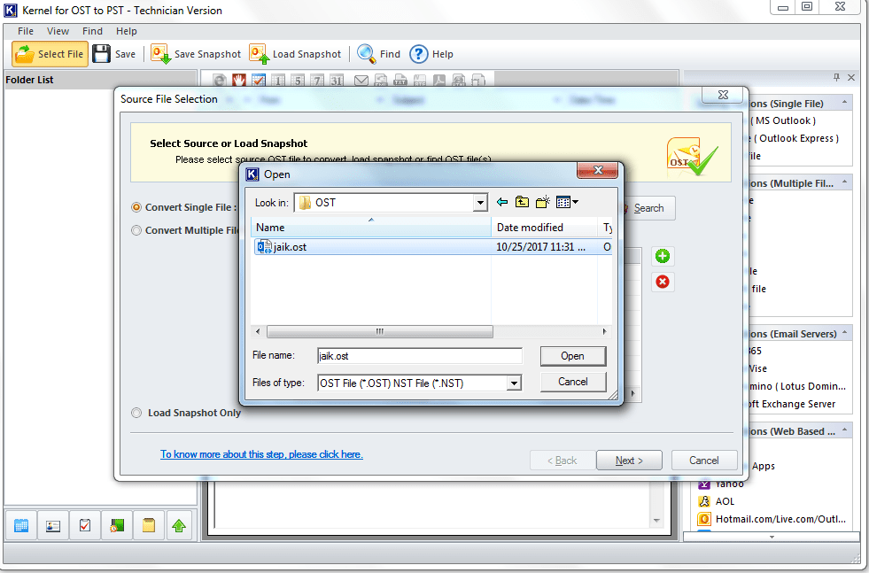Click Cancel in Source File Selection dialog
This screenshot has width=869, height=573.
[x=704, y=461]
